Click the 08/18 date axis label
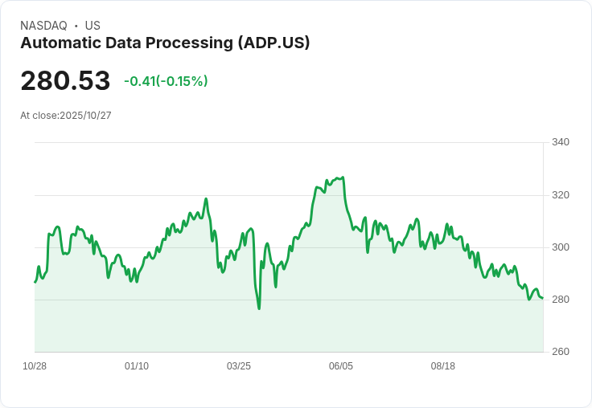This screenshot has height=408, width=592. [x=443, y=366]
